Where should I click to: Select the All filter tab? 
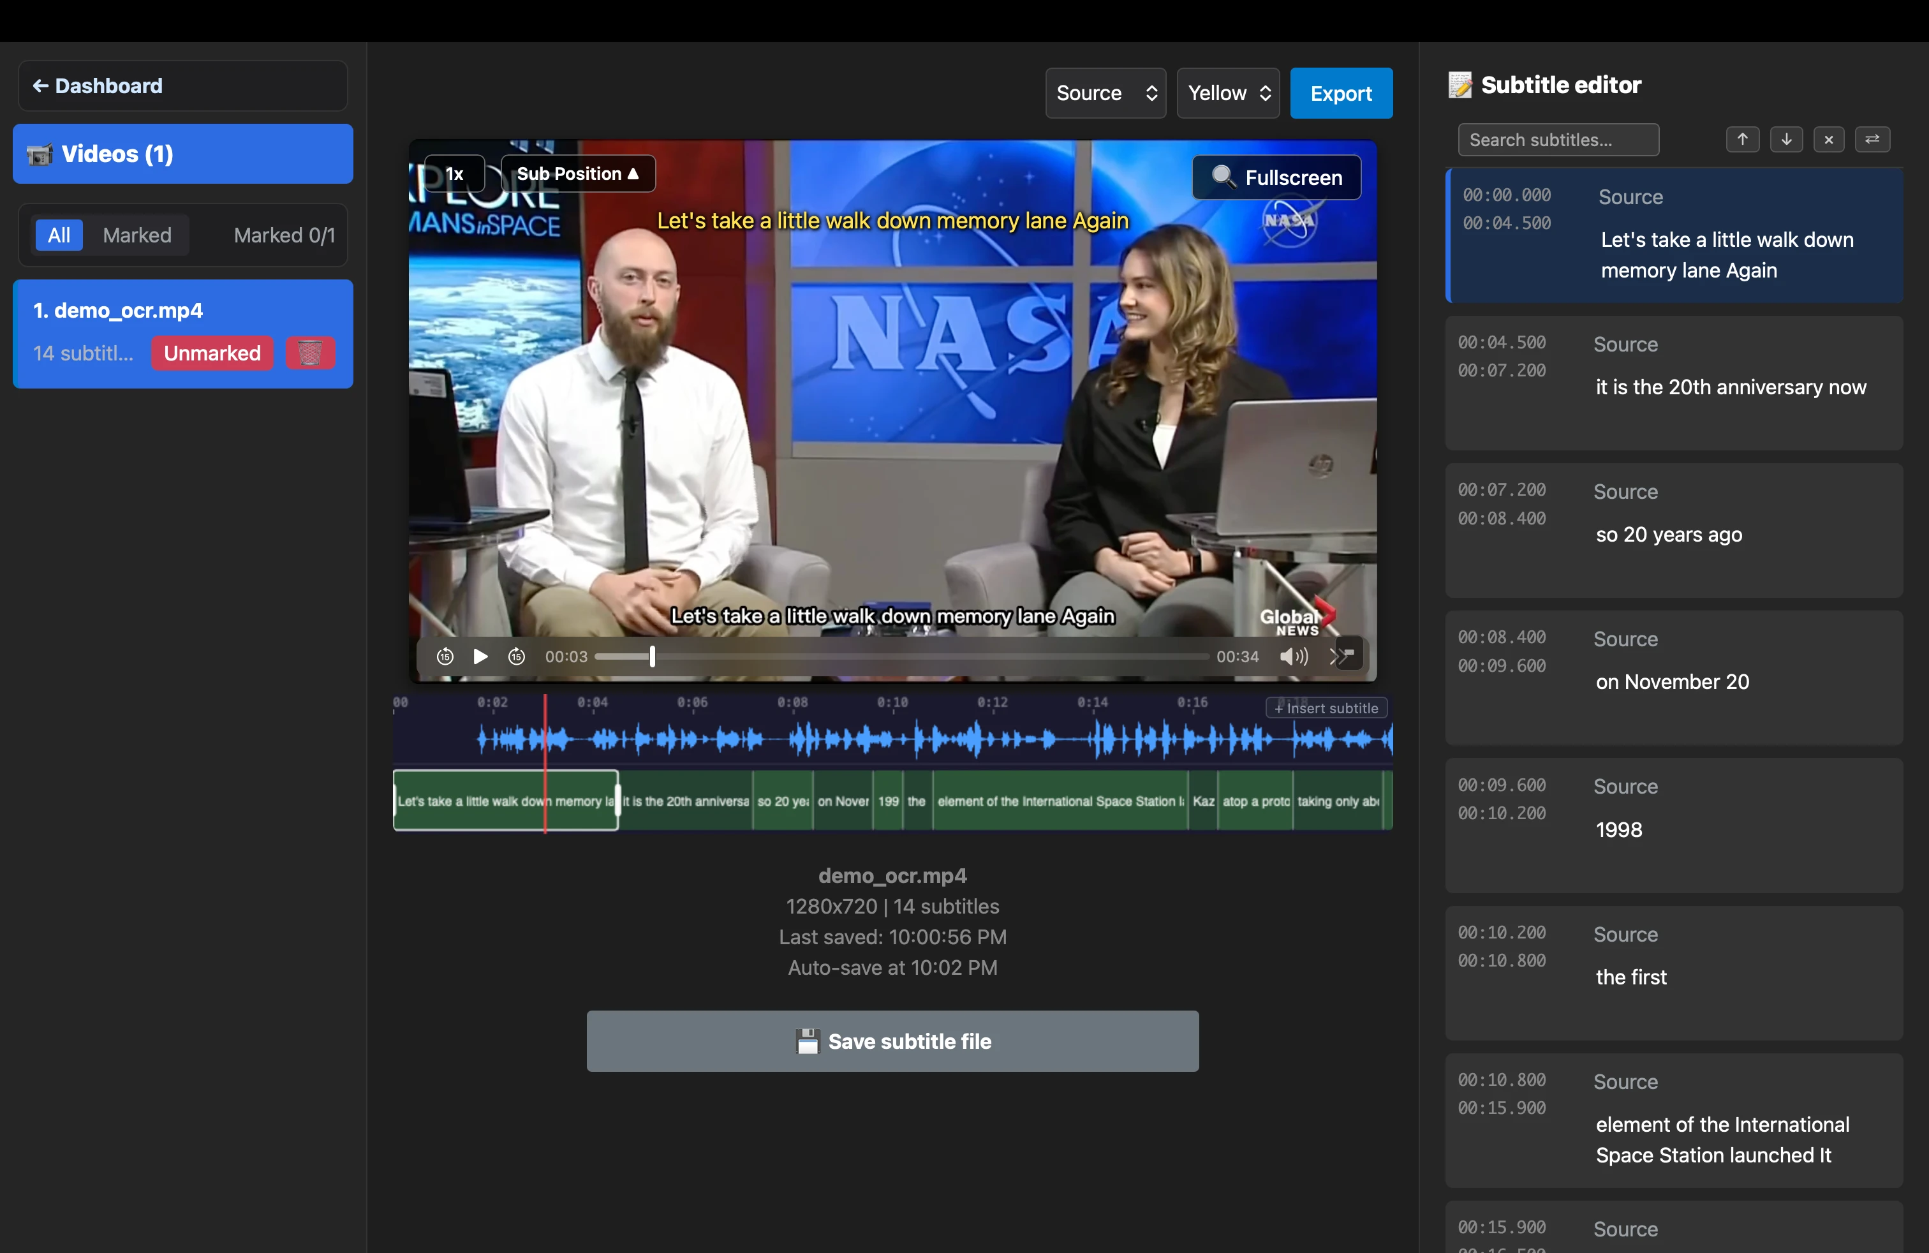pyautogui.click(x=58, y=236)
